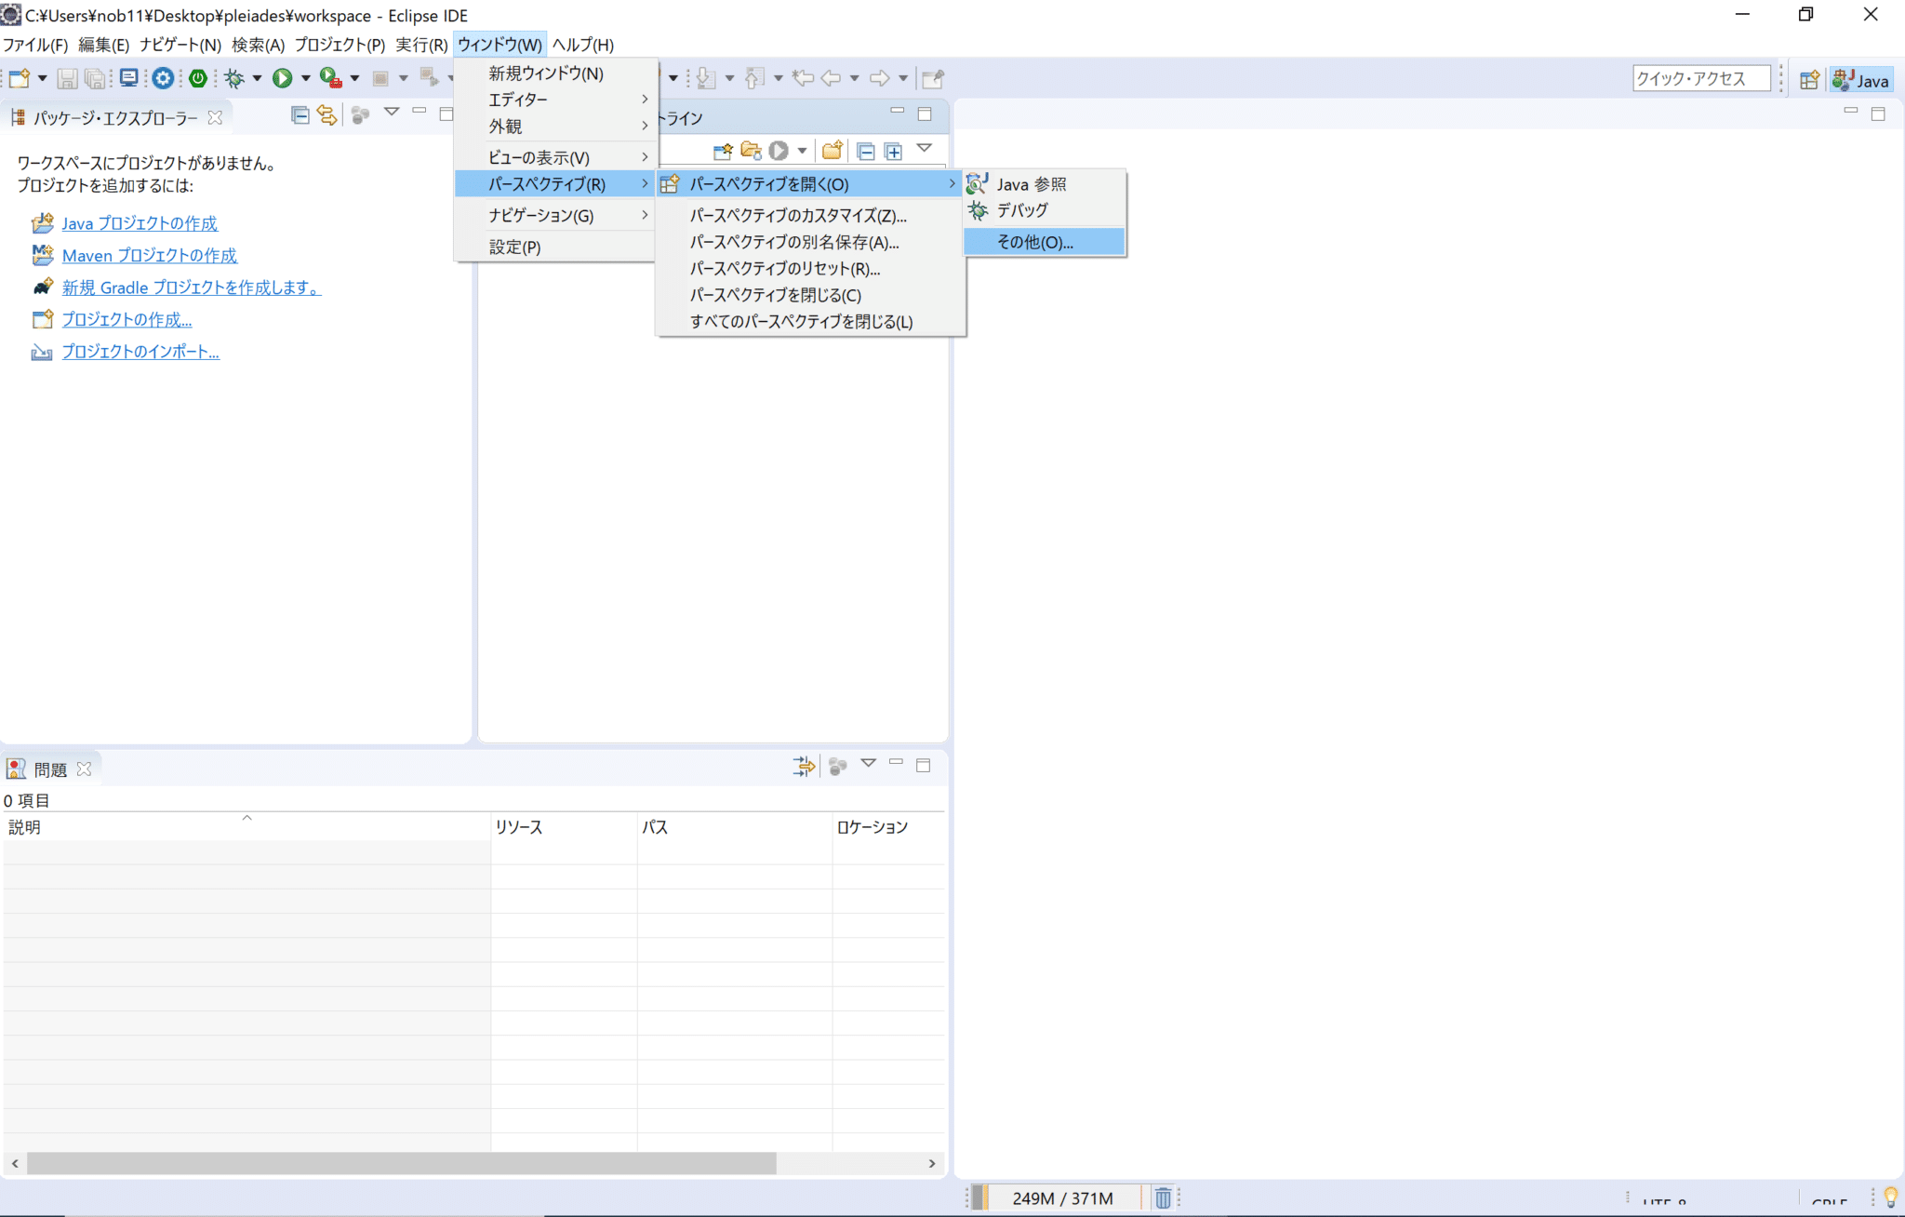
Task: Click the Open Perspective icon near top right
Action: (x=1809, y=78)
